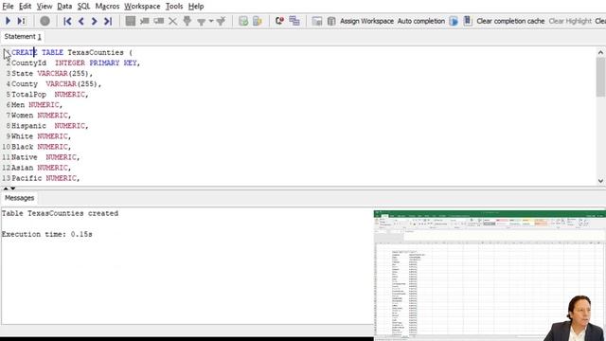
Task: Open the Data menu
Action: tap(64, 7)
